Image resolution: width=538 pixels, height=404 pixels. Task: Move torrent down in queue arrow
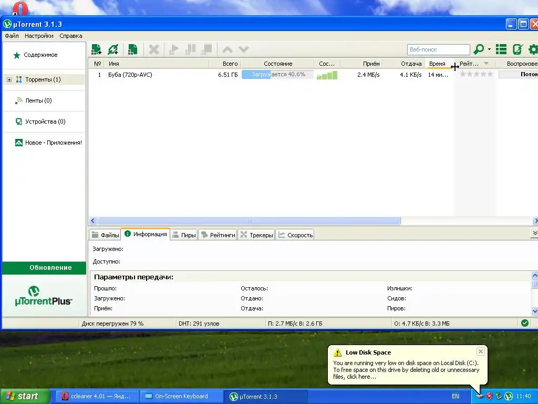[244, 49]
